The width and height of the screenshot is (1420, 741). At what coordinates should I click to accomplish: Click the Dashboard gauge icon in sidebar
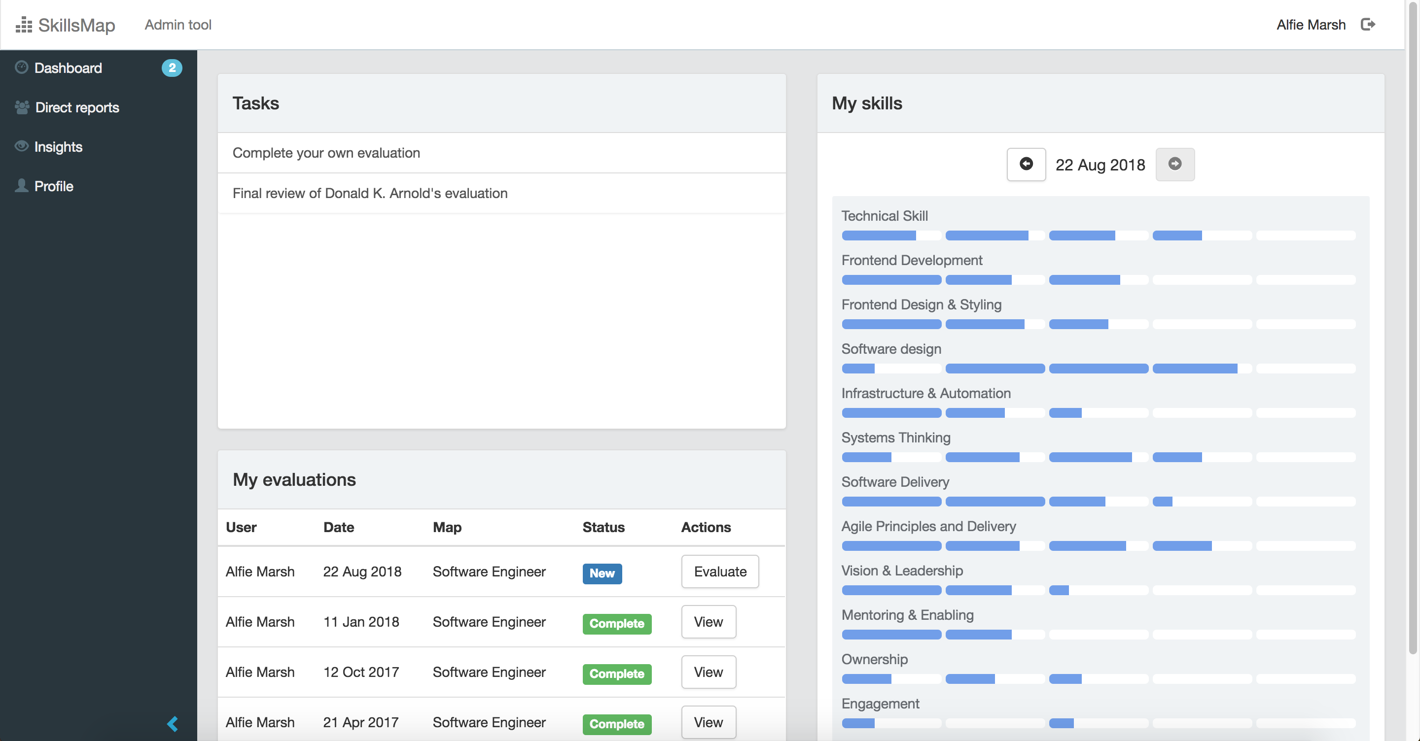coord(22,67)
